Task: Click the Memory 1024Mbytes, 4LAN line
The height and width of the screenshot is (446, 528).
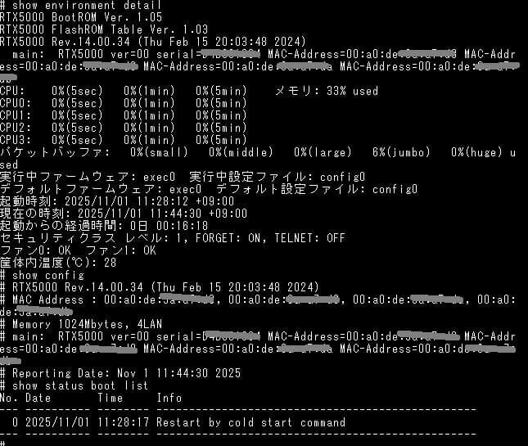Action: pos(81,324)
